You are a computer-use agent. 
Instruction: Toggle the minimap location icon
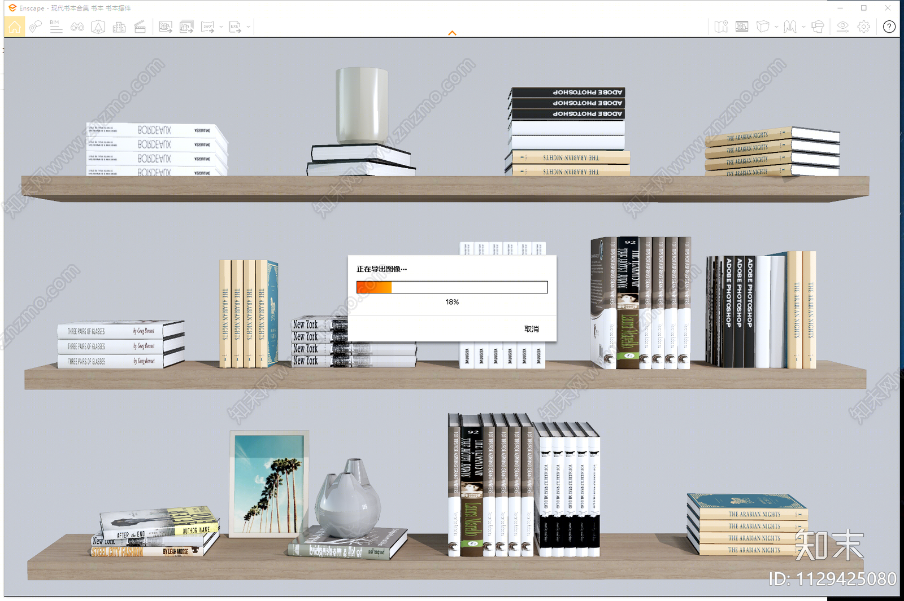[721, 27]
